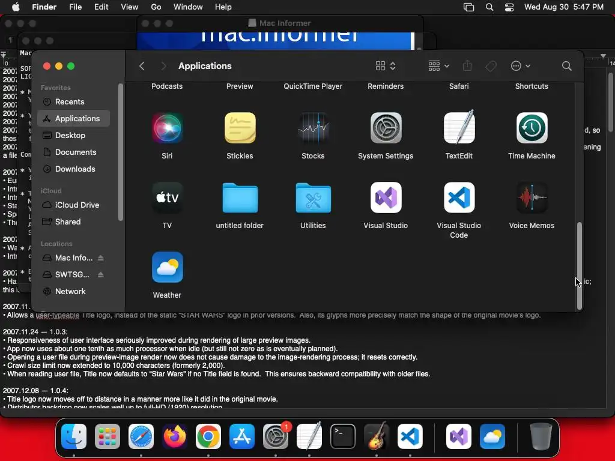Click Visual Studio Code in the Dock

pyautogui.click(x=410, y=436)
